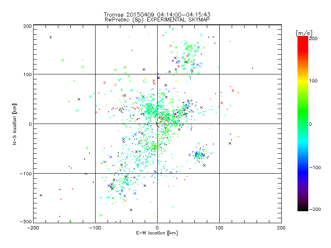Click the E-W axis tick label '0'
Viewport: 331px width, 248px height.
pos(157,228)
